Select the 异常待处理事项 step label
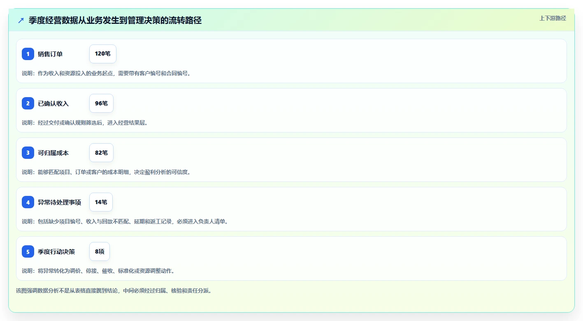The width and height of the screenshot is (583, 321). click(59, 202)
